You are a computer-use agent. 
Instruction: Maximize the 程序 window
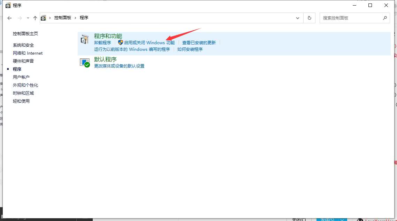[x=370, y=5]
